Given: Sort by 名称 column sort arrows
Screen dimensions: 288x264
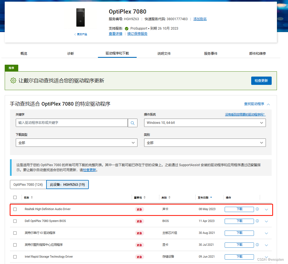Looking at the screenshot, I should [32, 197].
